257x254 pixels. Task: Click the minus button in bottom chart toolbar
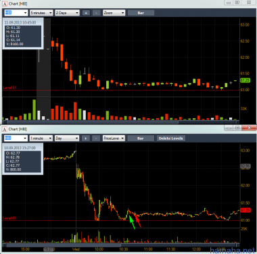[x=96, y=138]
